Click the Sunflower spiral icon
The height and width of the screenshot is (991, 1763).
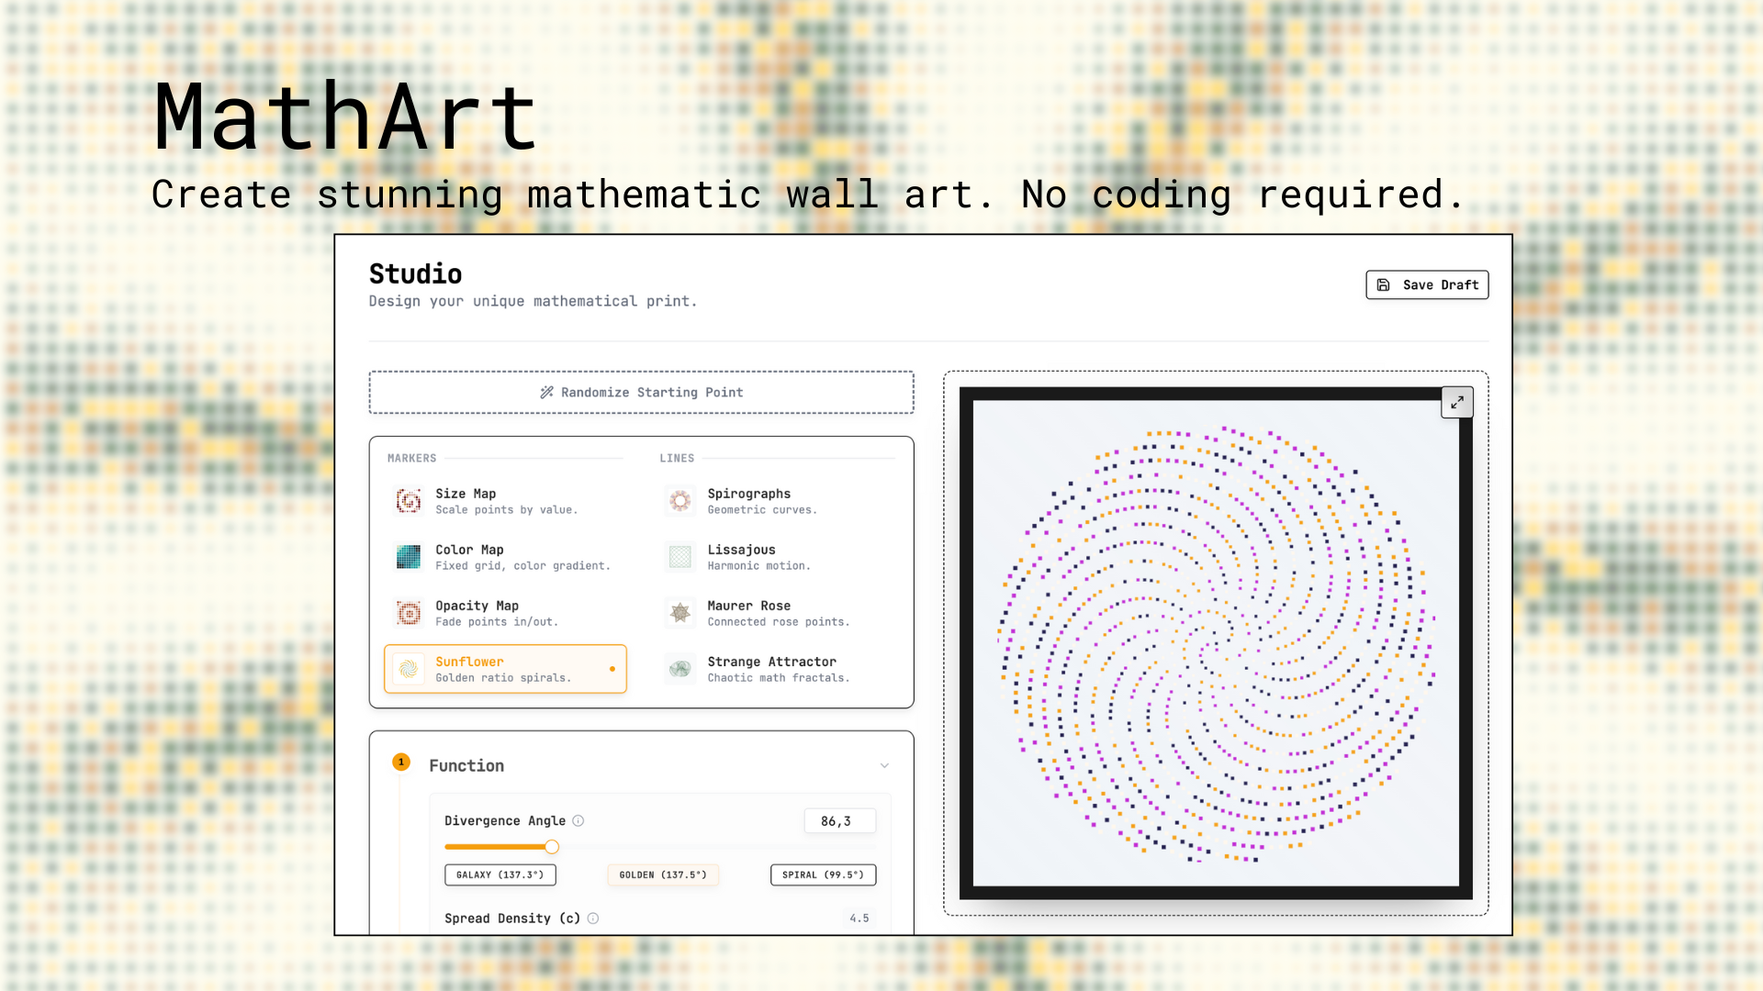point(407,669)
